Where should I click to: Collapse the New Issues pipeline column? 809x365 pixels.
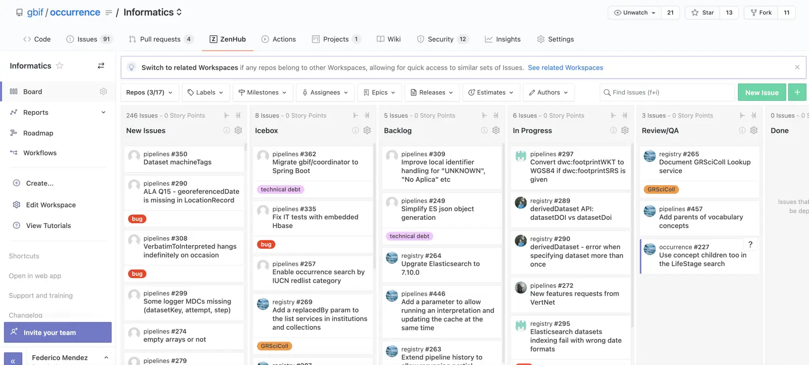pyautogui.click(x=238, y=115)
